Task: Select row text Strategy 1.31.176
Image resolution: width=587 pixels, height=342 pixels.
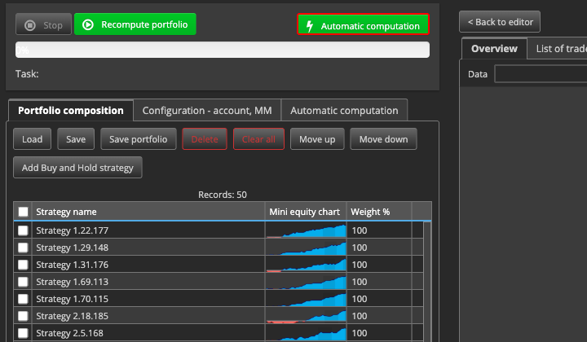Action: [73, 265]
